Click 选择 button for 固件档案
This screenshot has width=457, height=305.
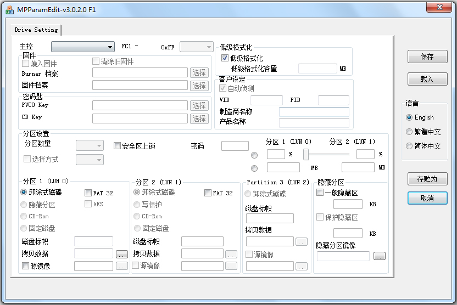[x=199, y=86]
